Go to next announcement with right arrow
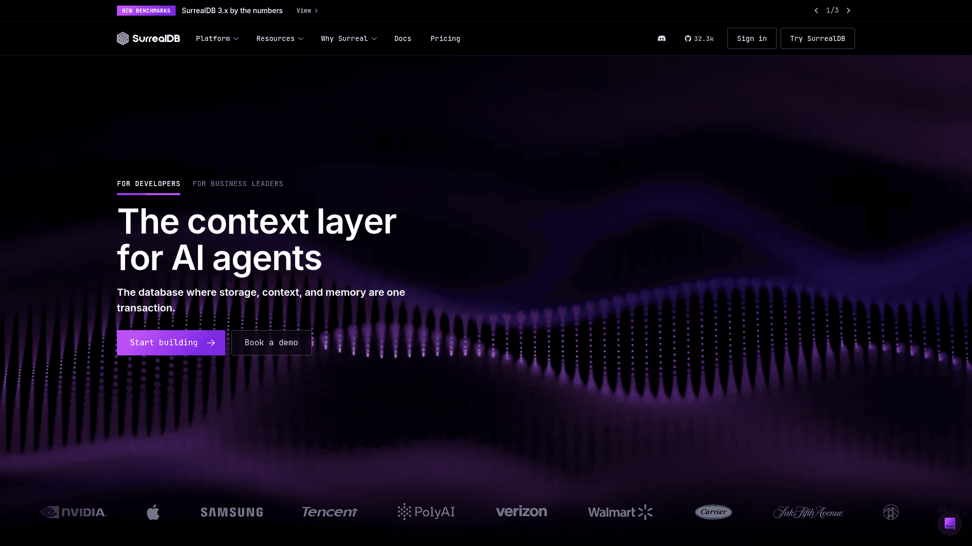The height and width of the screenshot is (546, 972). [x=848, y=11]
